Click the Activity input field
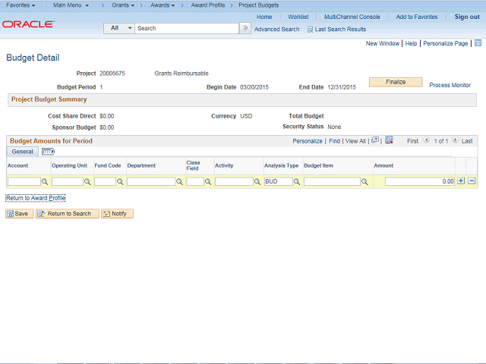Viewport: 486px width, 364px height. [234, 181]
